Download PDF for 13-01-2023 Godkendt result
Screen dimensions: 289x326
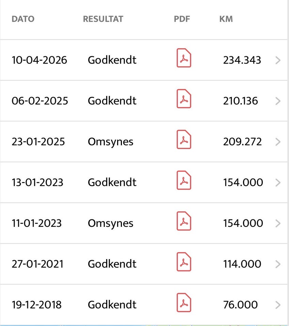pyautogui.click(x=184, y=180)
